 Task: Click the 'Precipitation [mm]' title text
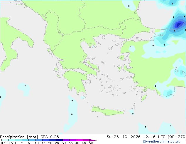pos(19,137)
